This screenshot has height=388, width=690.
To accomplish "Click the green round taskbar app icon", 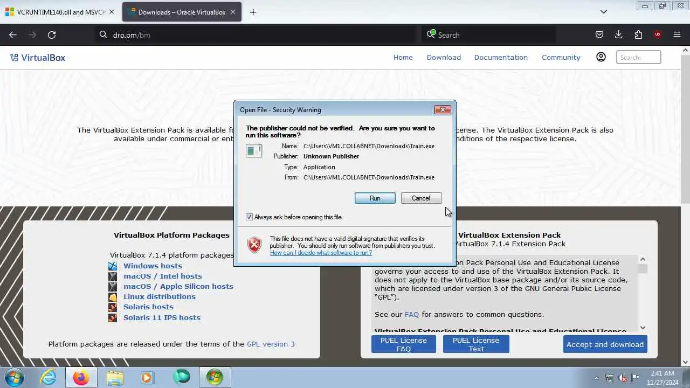I will [x=182, y=377].
